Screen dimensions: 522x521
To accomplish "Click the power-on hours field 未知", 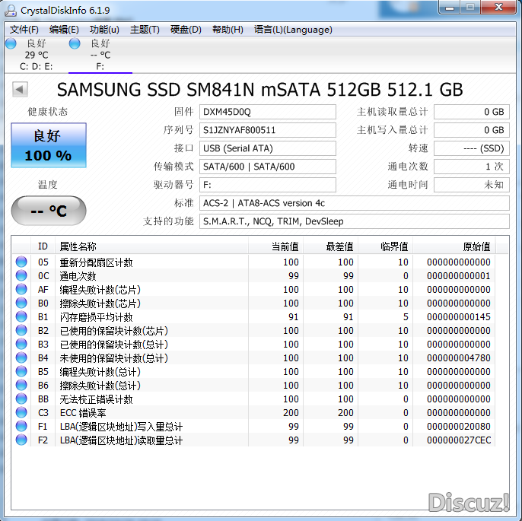I will click(x=472, y=185).
